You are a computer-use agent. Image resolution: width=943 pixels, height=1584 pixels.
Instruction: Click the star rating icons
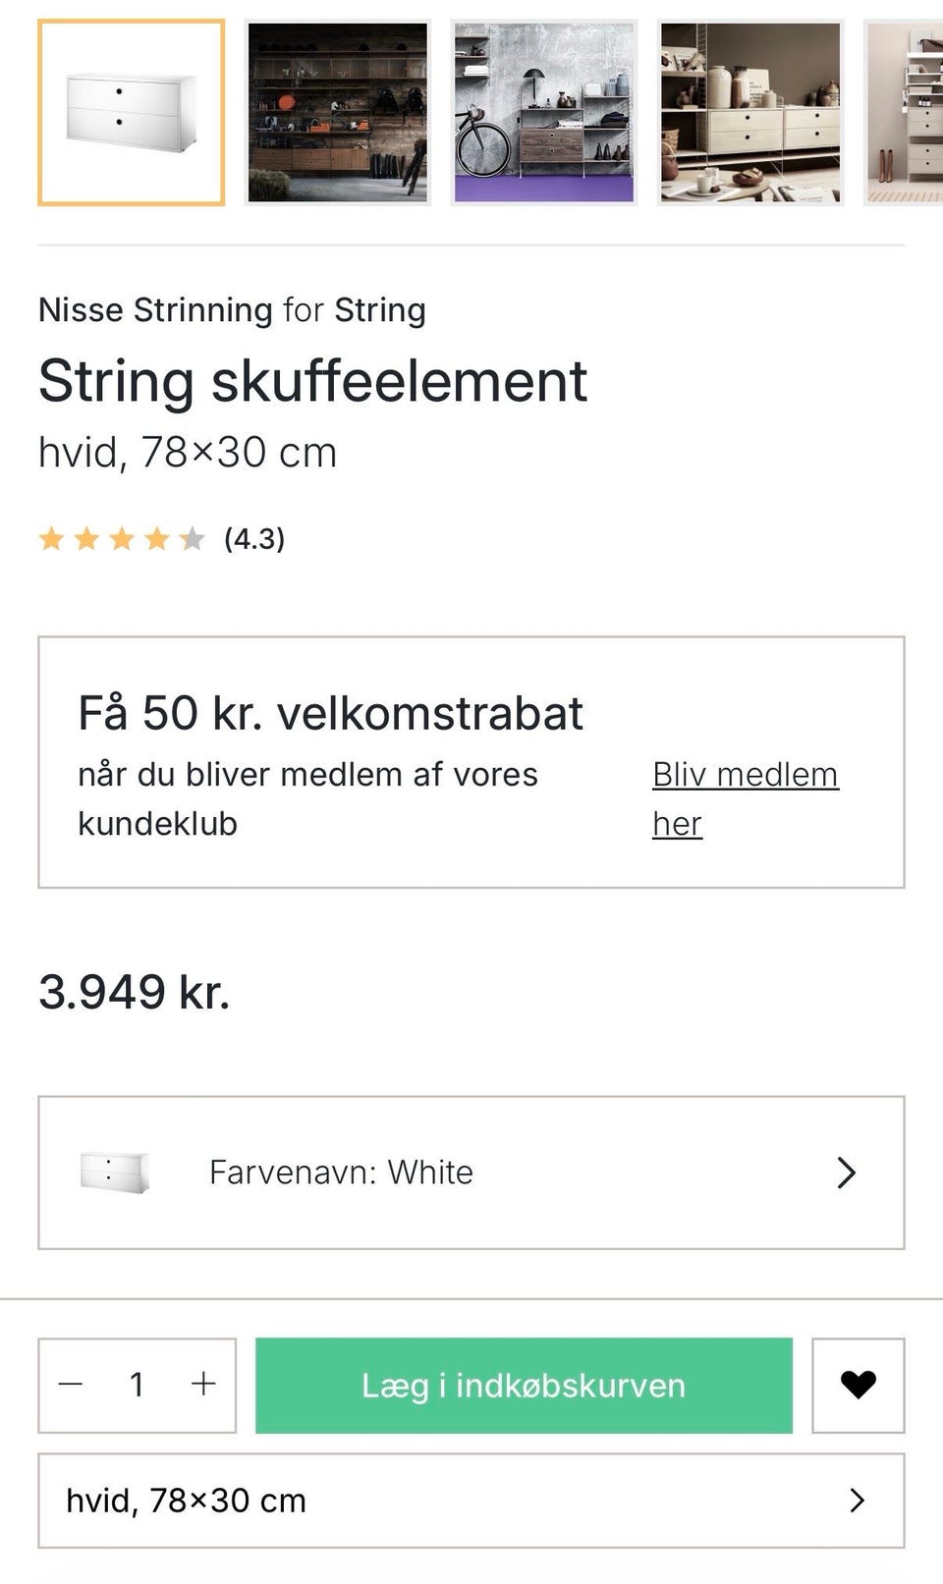point(122,538)
